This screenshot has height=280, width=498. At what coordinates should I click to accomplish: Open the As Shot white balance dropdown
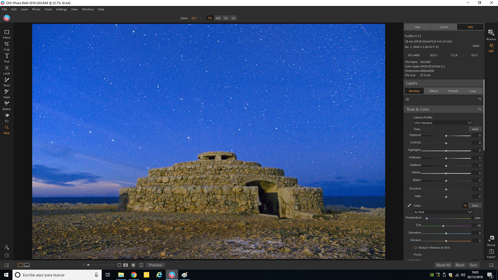tap(443, 212)
